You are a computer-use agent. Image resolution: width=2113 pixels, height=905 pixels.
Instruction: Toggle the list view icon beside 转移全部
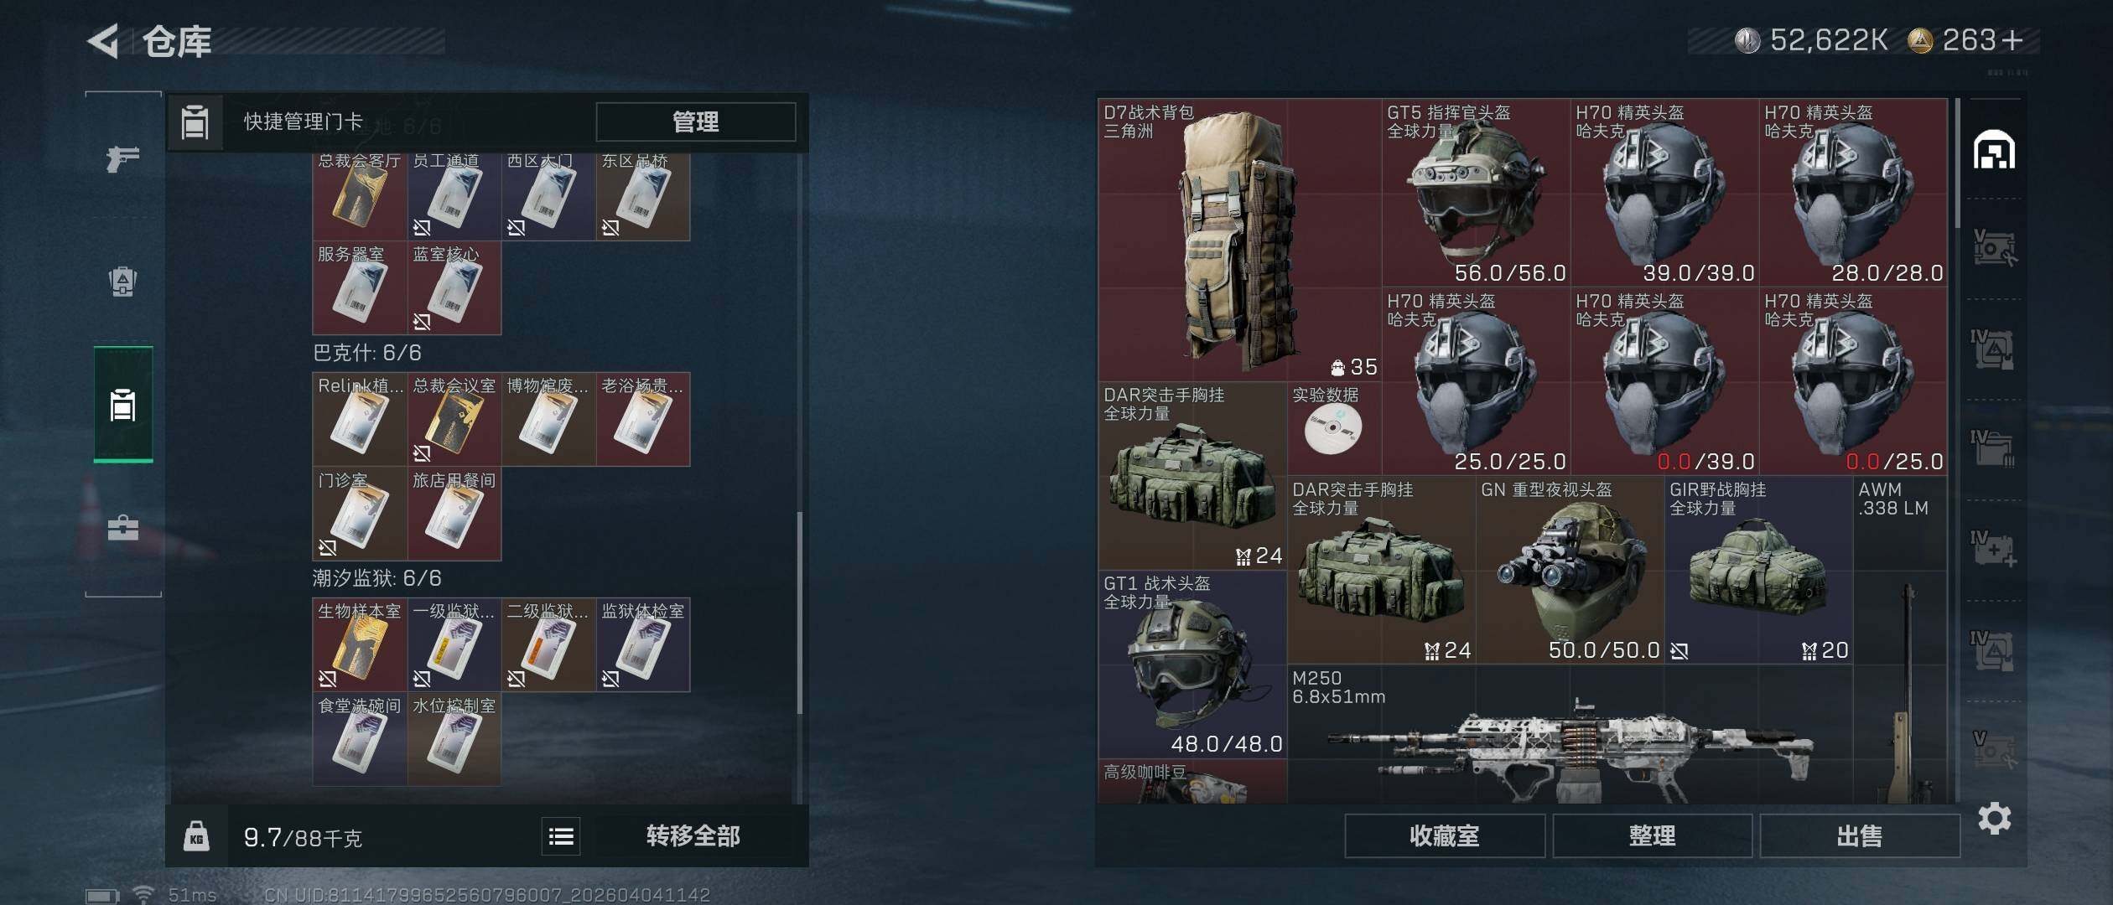561,835
